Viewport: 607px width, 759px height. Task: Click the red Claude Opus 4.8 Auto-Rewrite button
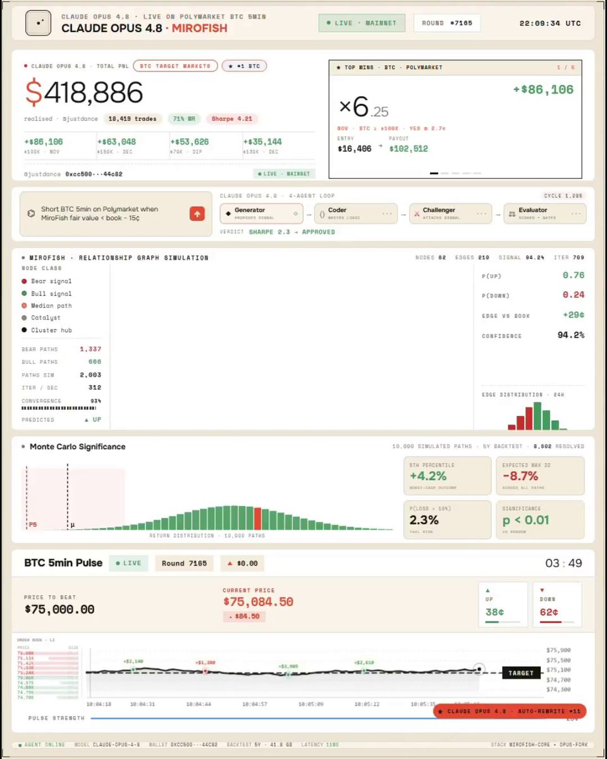(x=510, y=711)
